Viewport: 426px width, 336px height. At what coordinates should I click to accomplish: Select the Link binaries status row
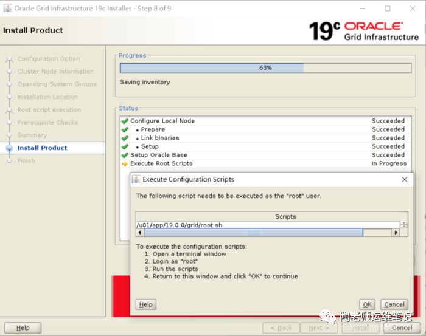click(265, 138)
